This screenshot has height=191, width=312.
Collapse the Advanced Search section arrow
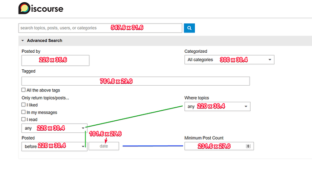[23, 41]
